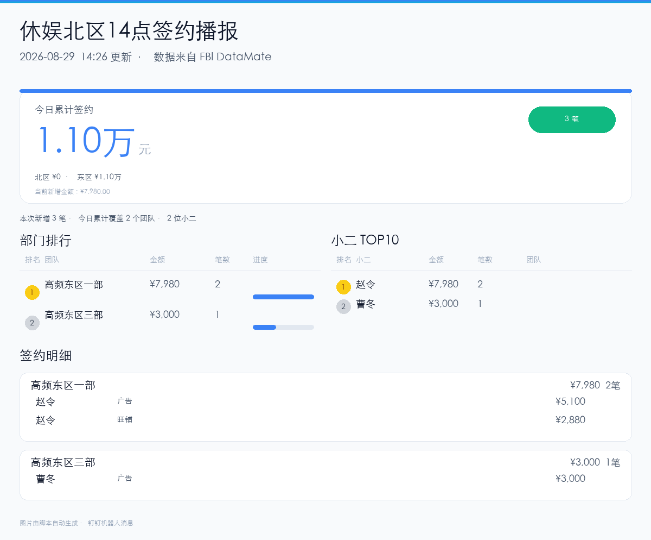Click the 今日累计签约 label

pyautogui.click(x=64, y=110)
